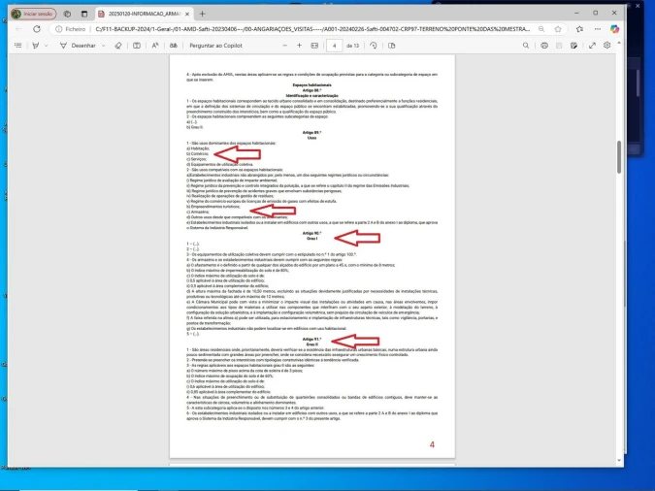The width and height of the screenshot is (655, 491).
Task: Enter full screen PDF view
Action: point(591,46)
